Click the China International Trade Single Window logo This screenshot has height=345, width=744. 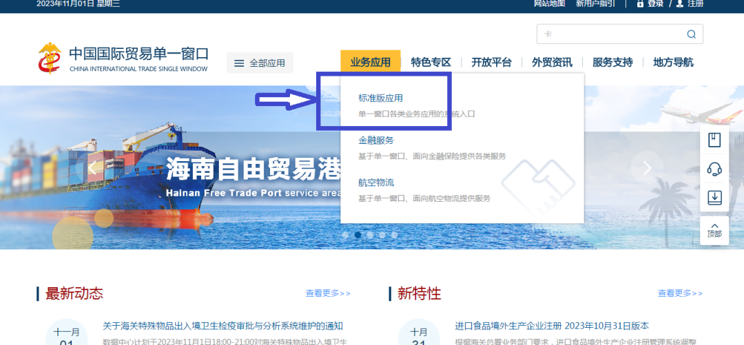[x=123, y=59]
